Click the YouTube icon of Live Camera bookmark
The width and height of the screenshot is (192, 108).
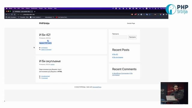tap(57, 17)
